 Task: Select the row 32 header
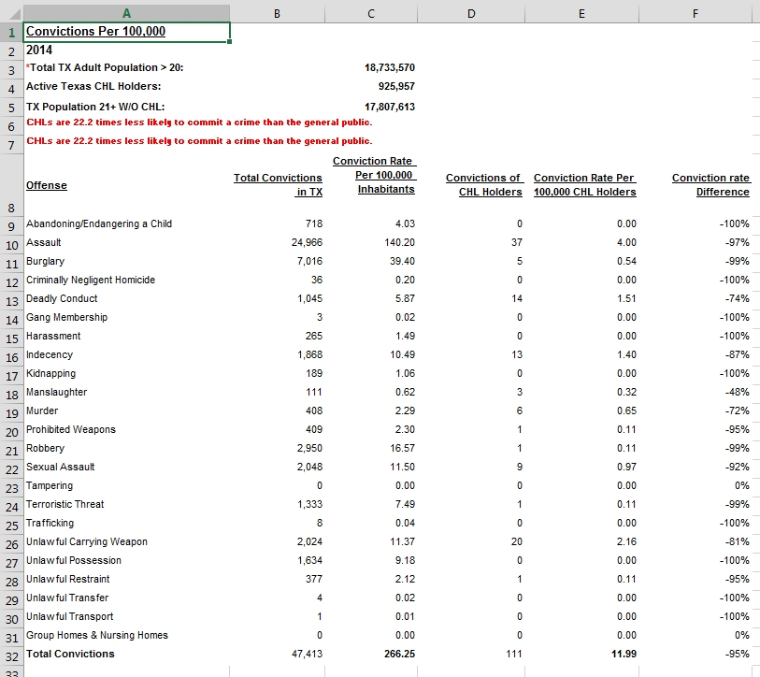[x=11, y=655]
